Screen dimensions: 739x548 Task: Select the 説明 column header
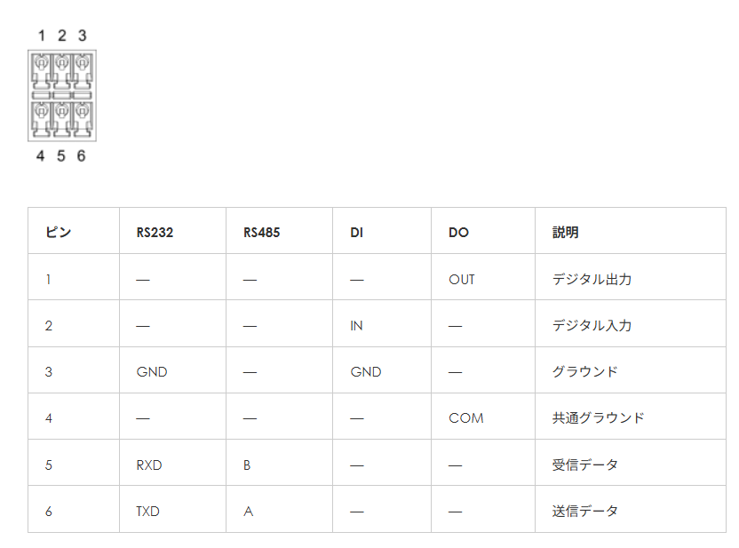point(565,233)
